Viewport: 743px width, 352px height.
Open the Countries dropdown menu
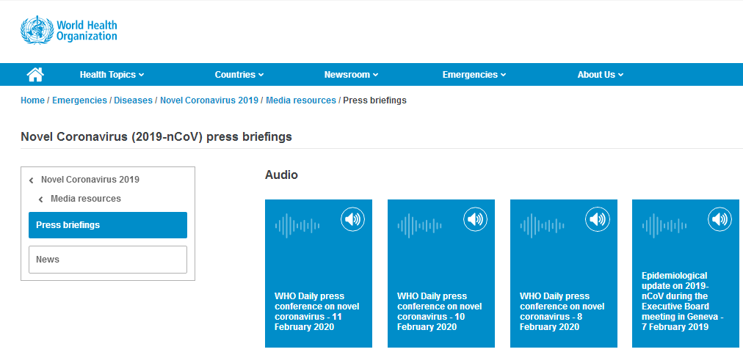click(x=239, y=75)
